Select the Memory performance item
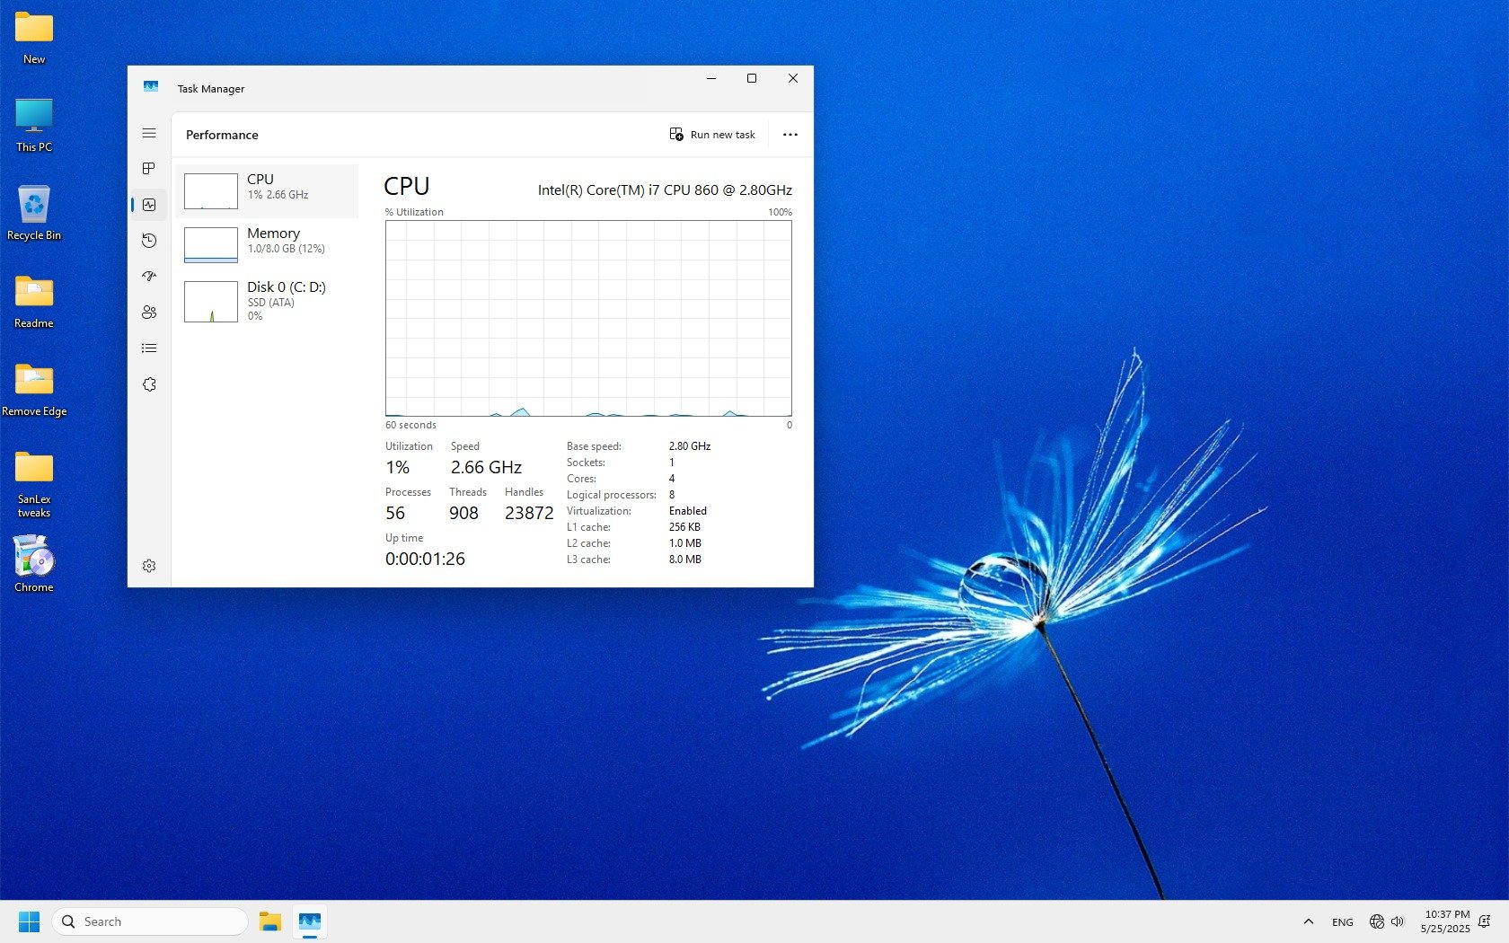The height and width of the screenshot is (943, 1509). point(268,242)
